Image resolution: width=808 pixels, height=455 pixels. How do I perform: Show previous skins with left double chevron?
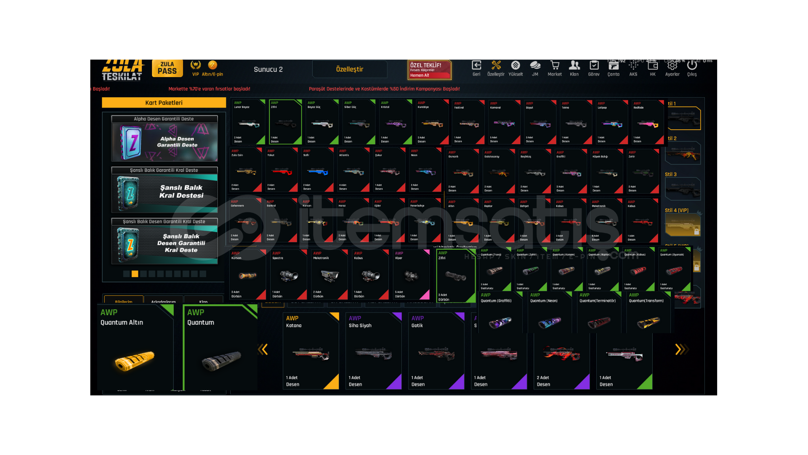pyautogui.click(x=263, y=349)
